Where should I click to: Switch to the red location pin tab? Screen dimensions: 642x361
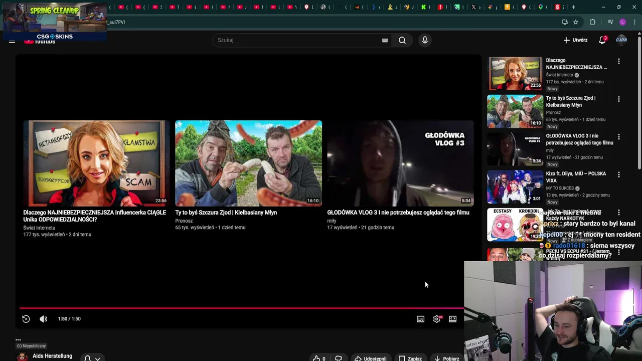tap(524, 7)
